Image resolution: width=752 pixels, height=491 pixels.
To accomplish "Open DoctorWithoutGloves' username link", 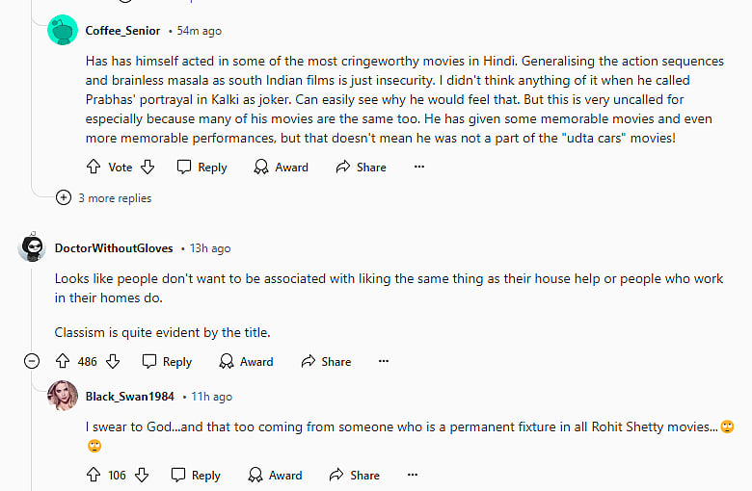I will tap(114, 248).
